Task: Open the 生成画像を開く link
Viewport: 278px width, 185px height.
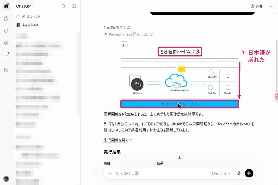Action: pyautogui.click(x=118, y=140)
